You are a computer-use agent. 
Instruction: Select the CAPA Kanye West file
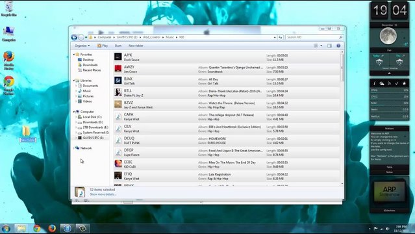coord(227,117)
